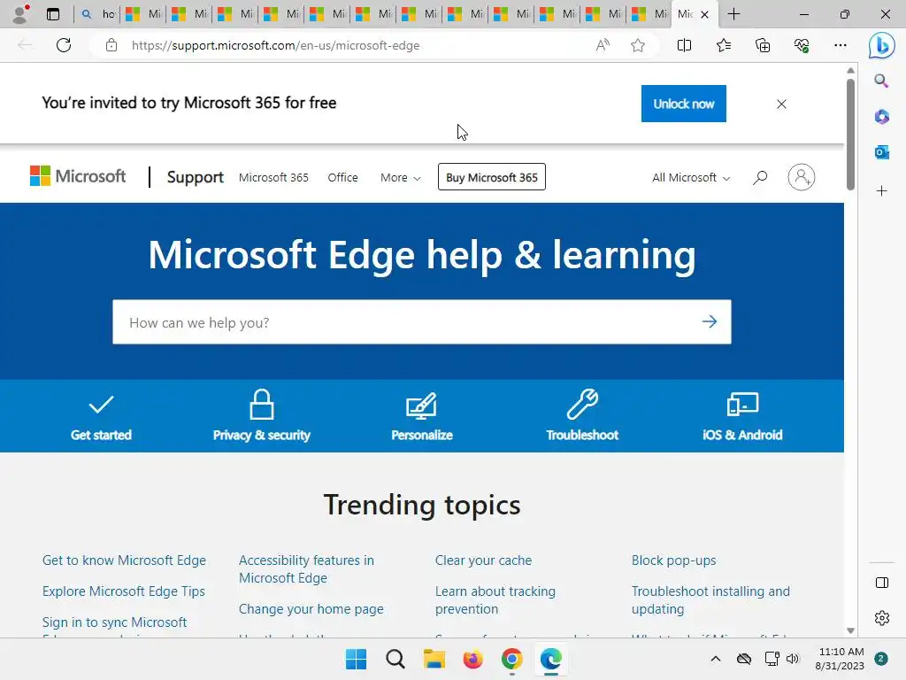
Task: Click the Refresh page button
Action: (64, 45)
